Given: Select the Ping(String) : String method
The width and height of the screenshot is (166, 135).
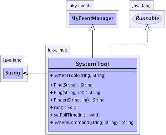Looking at the screenshot, I should coord(71,85).
